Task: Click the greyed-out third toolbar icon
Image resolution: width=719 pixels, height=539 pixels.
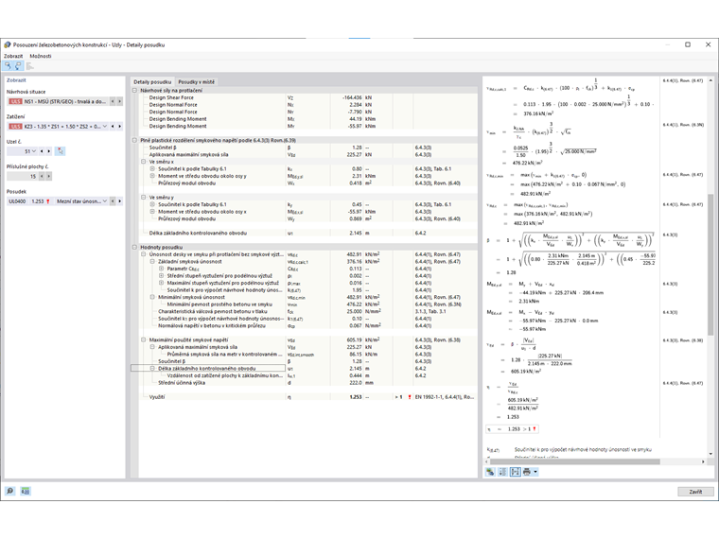Action: 30,66
